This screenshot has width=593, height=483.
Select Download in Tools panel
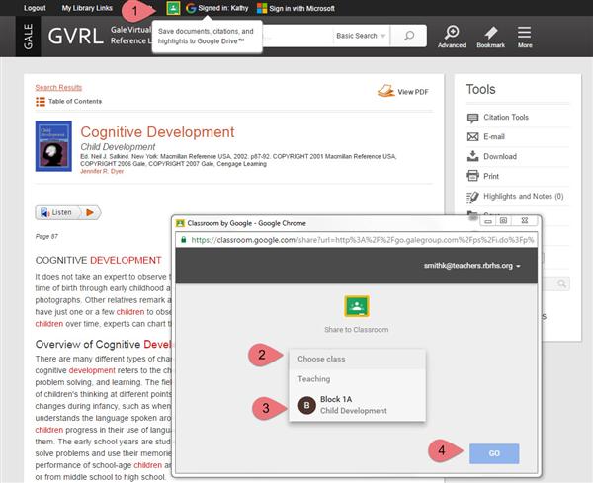pyautogui.click(x=500, y=156)
